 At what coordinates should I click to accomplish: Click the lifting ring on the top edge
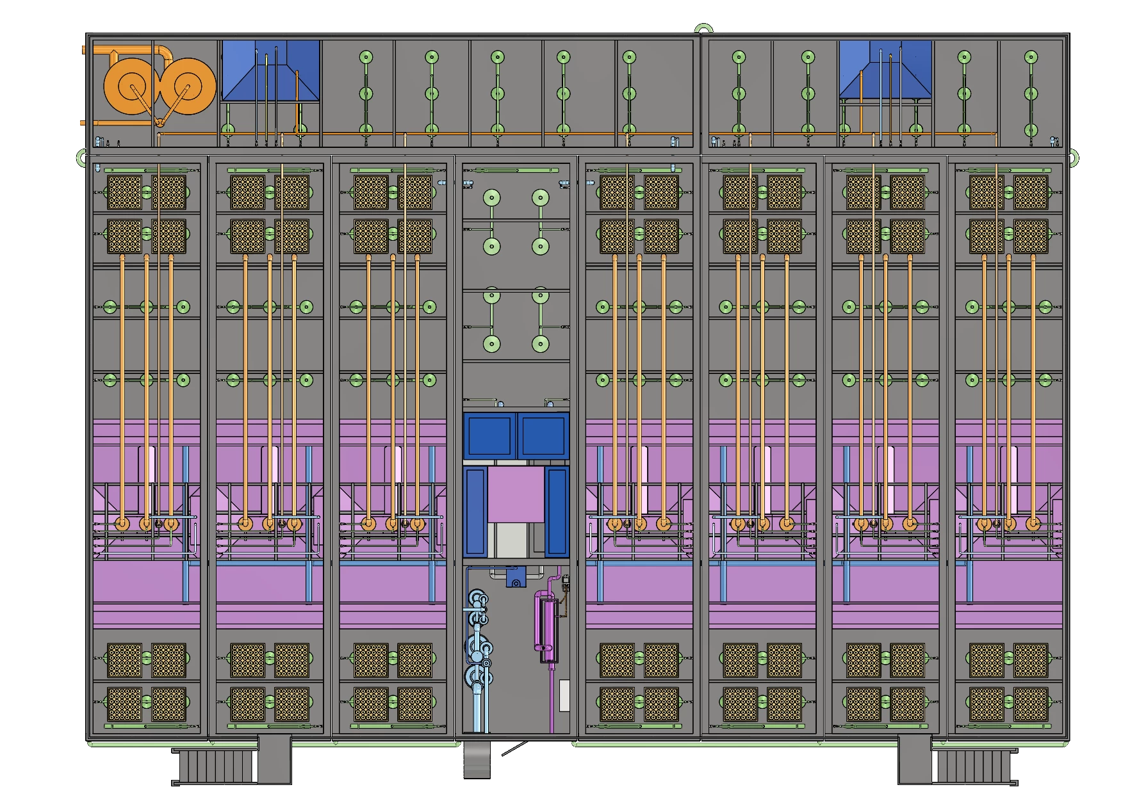click(x=704, y=28)
